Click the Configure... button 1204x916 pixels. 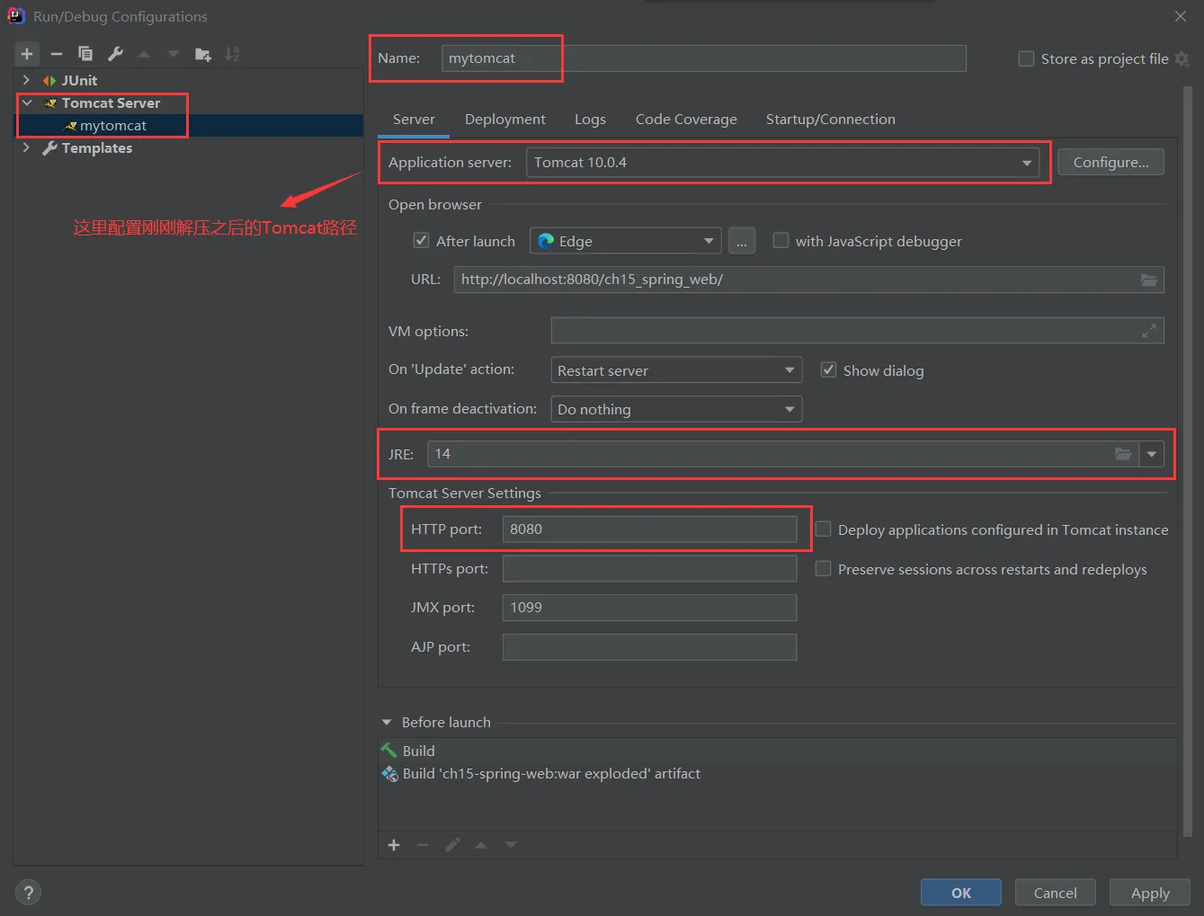[1110, 163]
